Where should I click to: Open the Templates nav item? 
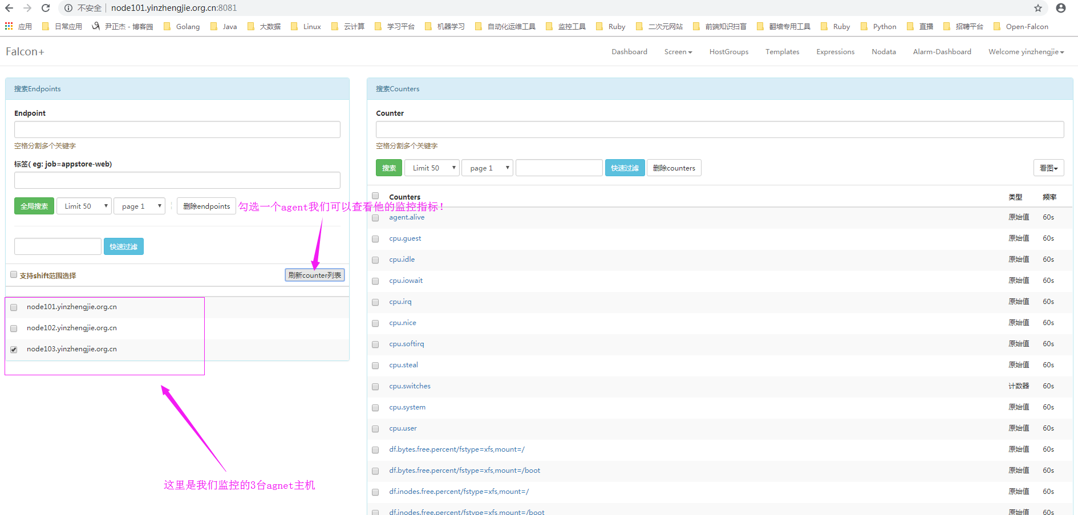pos(782,52)
